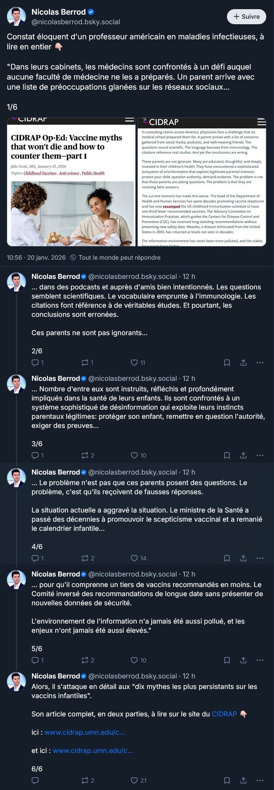
Task: Open more options on the 3/6 post
Action: click(x=260, y=455)
